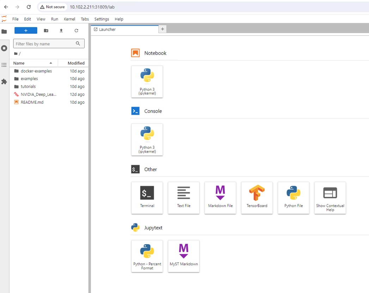Click the Upload Files icon
This screenshot has height=293, width=369.
(61, 31)
